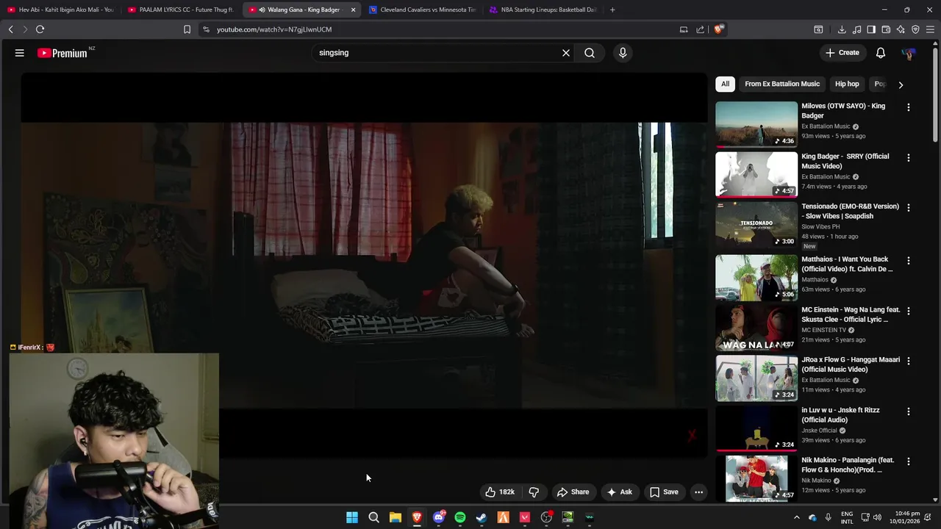Image resolution: width=941 pixels, height=529 pixels.
Task: Like the video with thumbs up
Action: pos(499,492)
